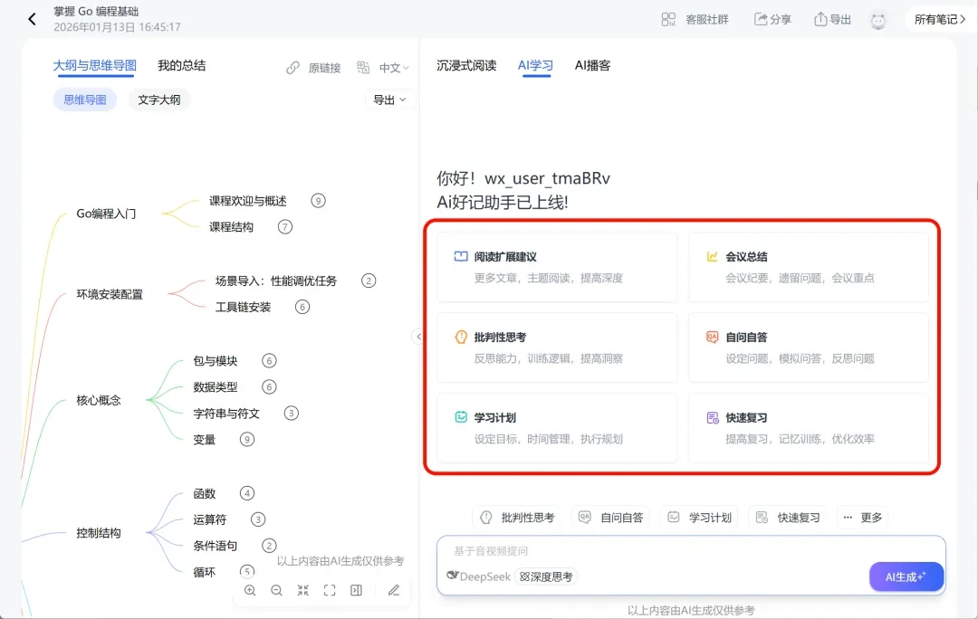The height and width of the screenshot is (619, 978).
Task: Expand 运算符 count bubble 3
Action: (x=257, y=519)
